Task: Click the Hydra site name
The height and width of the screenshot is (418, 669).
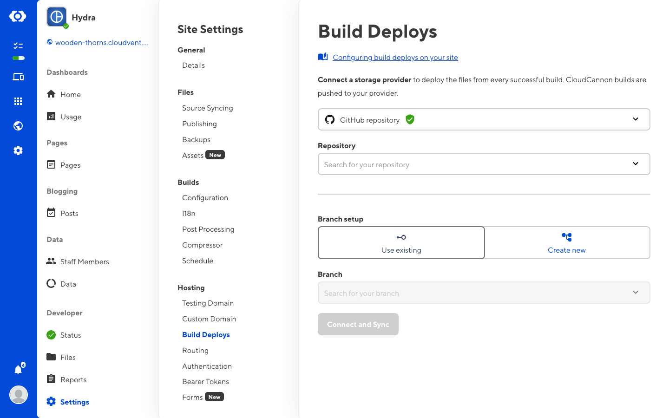Action: [84, 18]
